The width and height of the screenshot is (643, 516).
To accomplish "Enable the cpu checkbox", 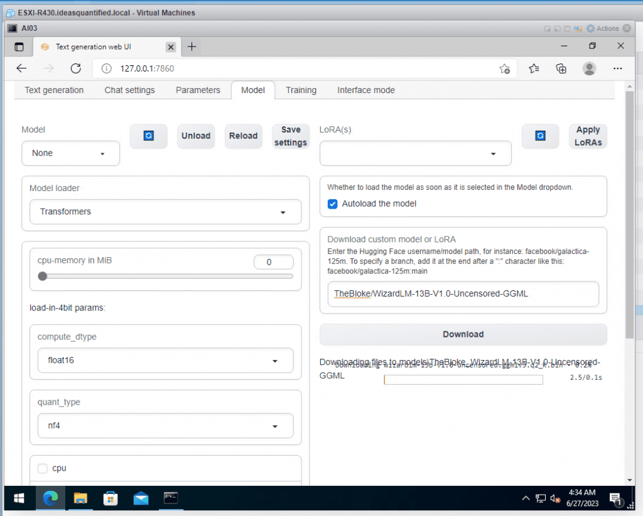I will click(x=42, y=468).
